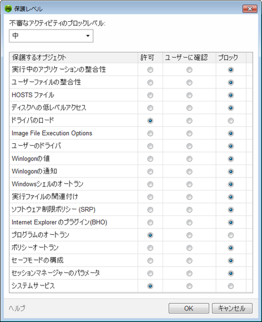Set プログラムのオートラン to ユーザーに確認

click(189, 235)
